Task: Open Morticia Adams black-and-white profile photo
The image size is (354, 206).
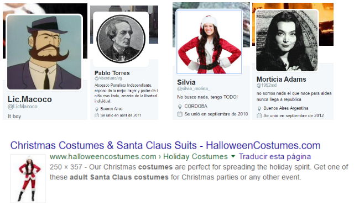Action: coord(287,40)
